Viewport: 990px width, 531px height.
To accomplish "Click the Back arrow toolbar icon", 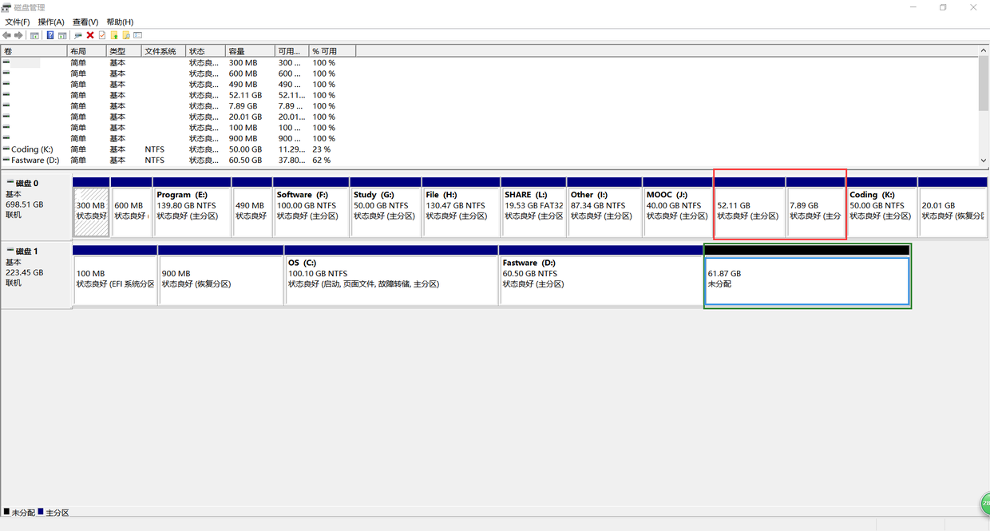I will click(7, 35).
